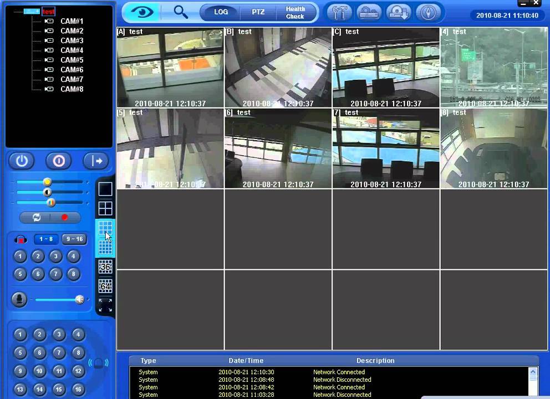Enter full screen with expand arrows icon
The width and height of the screenshot is (550, 399).
click(105, 305)
